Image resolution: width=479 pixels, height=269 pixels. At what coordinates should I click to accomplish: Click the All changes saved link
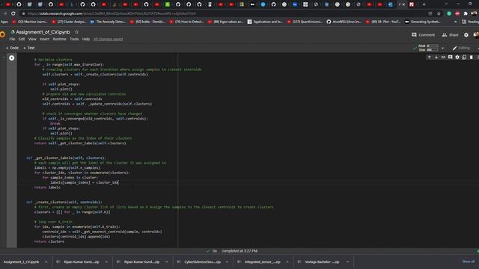coord(108,39)
